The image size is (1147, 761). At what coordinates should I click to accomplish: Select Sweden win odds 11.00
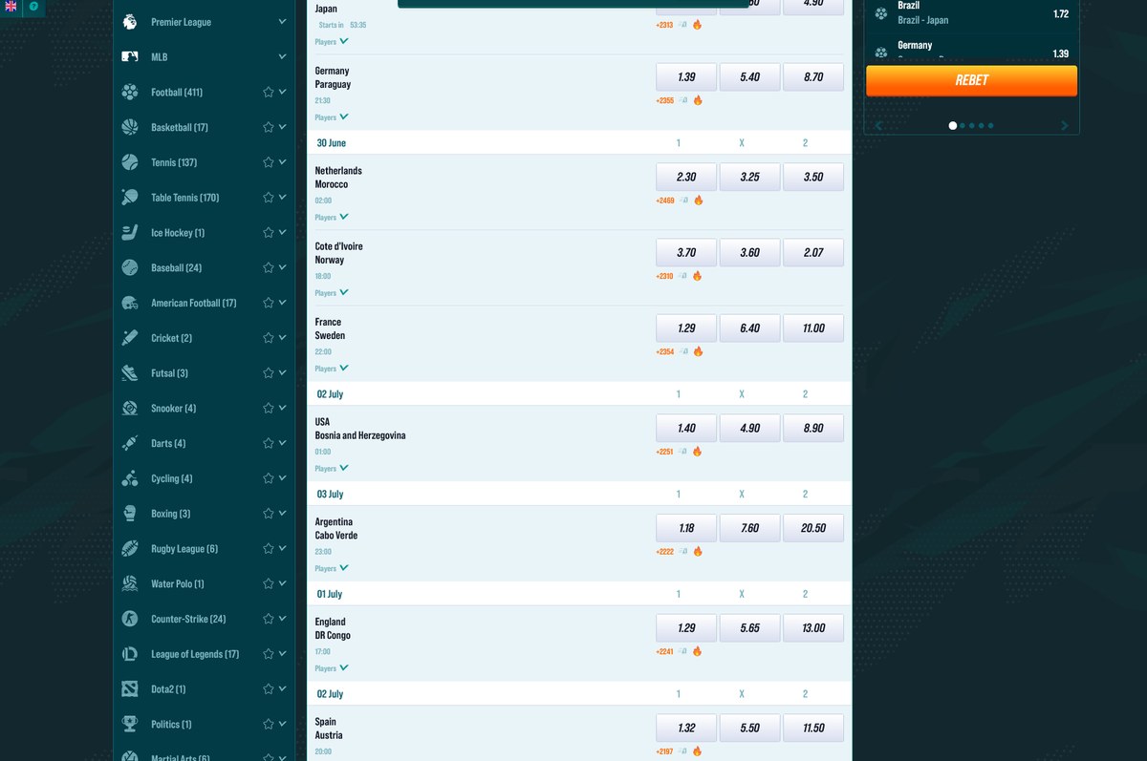coord(813,328)
